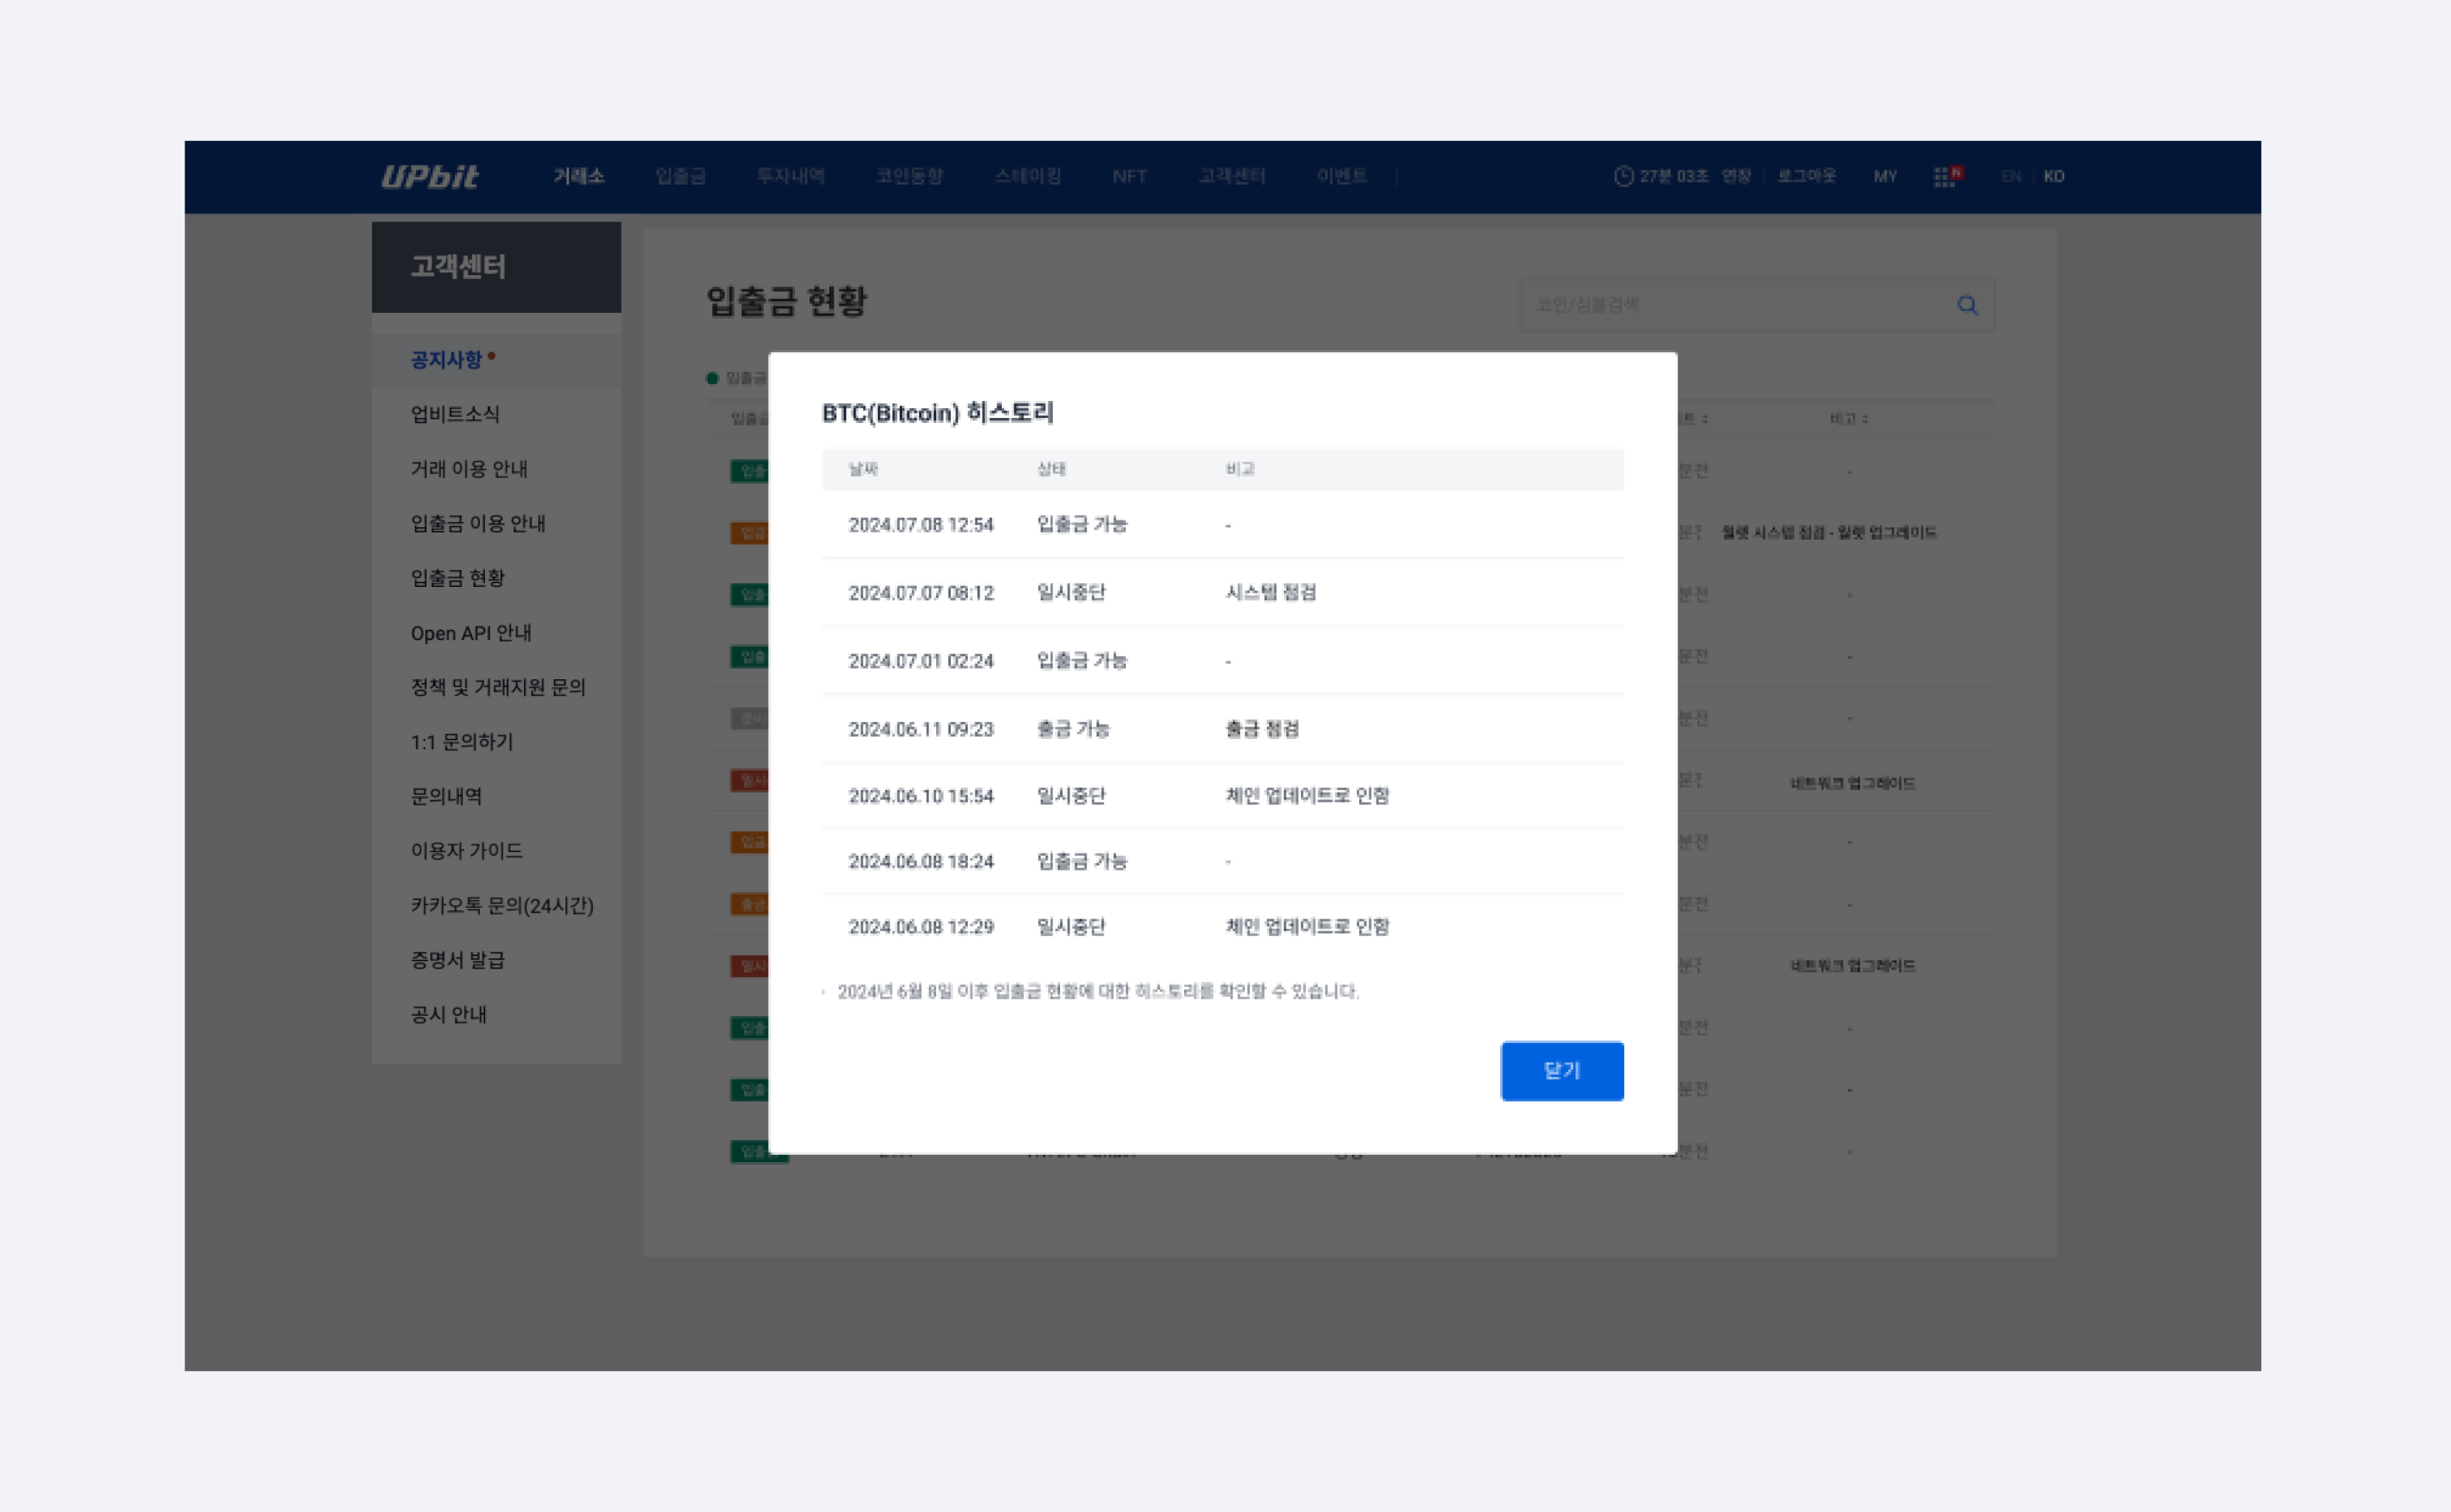Click the date 2024.07.07 08:12

click(x=921, y=593)
